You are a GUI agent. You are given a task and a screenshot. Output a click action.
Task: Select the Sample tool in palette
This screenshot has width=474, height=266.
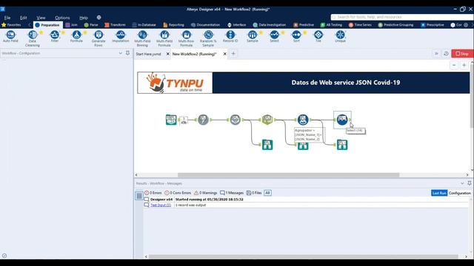tap(252, 36)
